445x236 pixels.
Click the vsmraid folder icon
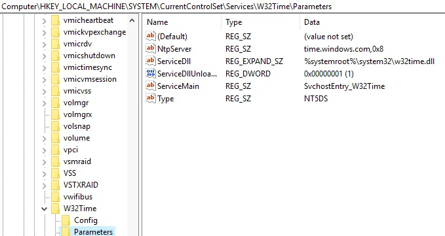point(55,161)
